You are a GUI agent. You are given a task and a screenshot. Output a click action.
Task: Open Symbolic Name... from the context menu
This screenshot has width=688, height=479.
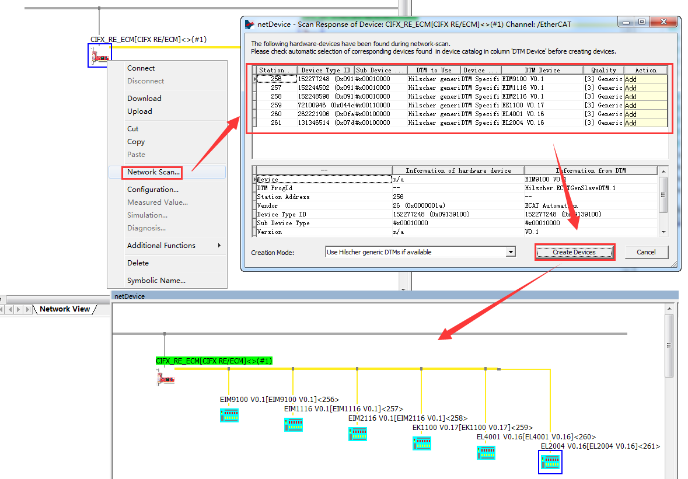click(x=156, y=281)
